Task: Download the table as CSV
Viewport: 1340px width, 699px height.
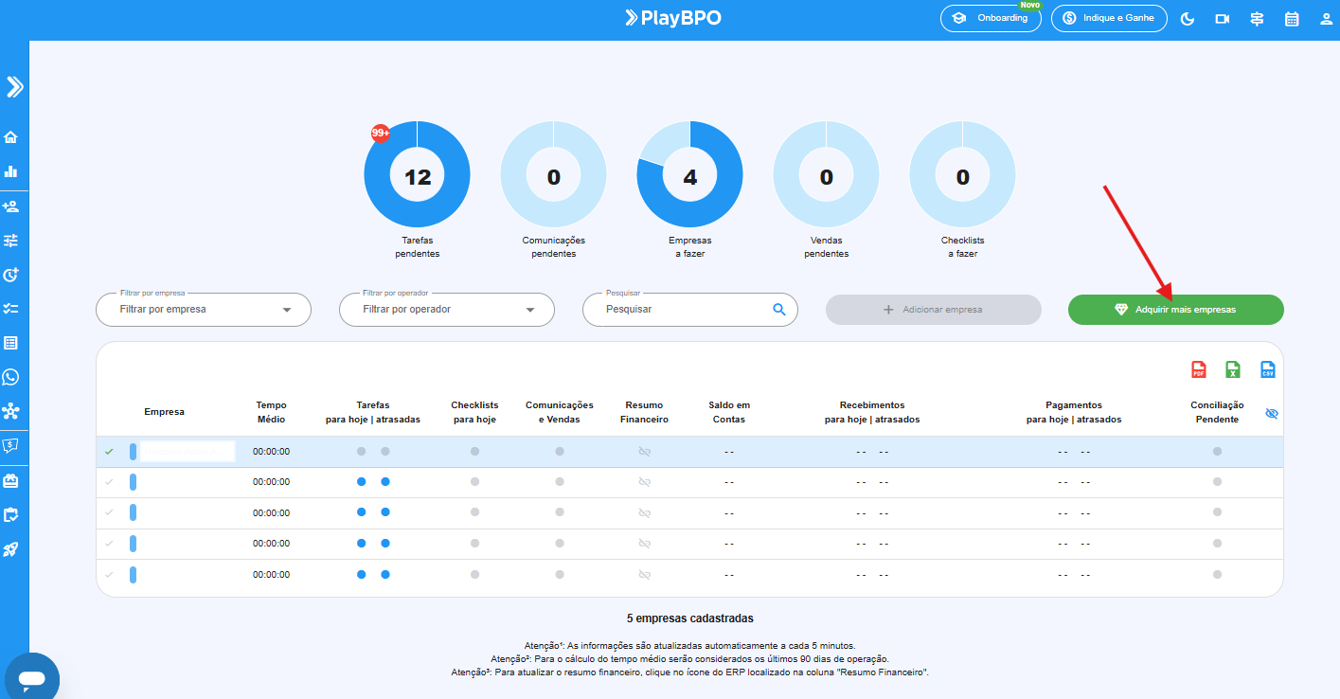Action: (1267, 369)
